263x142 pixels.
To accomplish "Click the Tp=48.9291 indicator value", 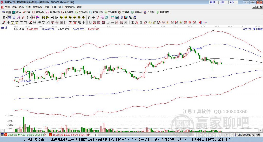I will (33, 29).
